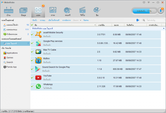Open Games web resource
The width and height of the screenshot is (166, 113).
[8, 58]
